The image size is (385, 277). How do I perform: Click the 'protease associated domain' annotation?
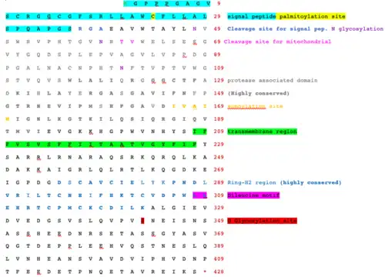[x=273, y=81]
